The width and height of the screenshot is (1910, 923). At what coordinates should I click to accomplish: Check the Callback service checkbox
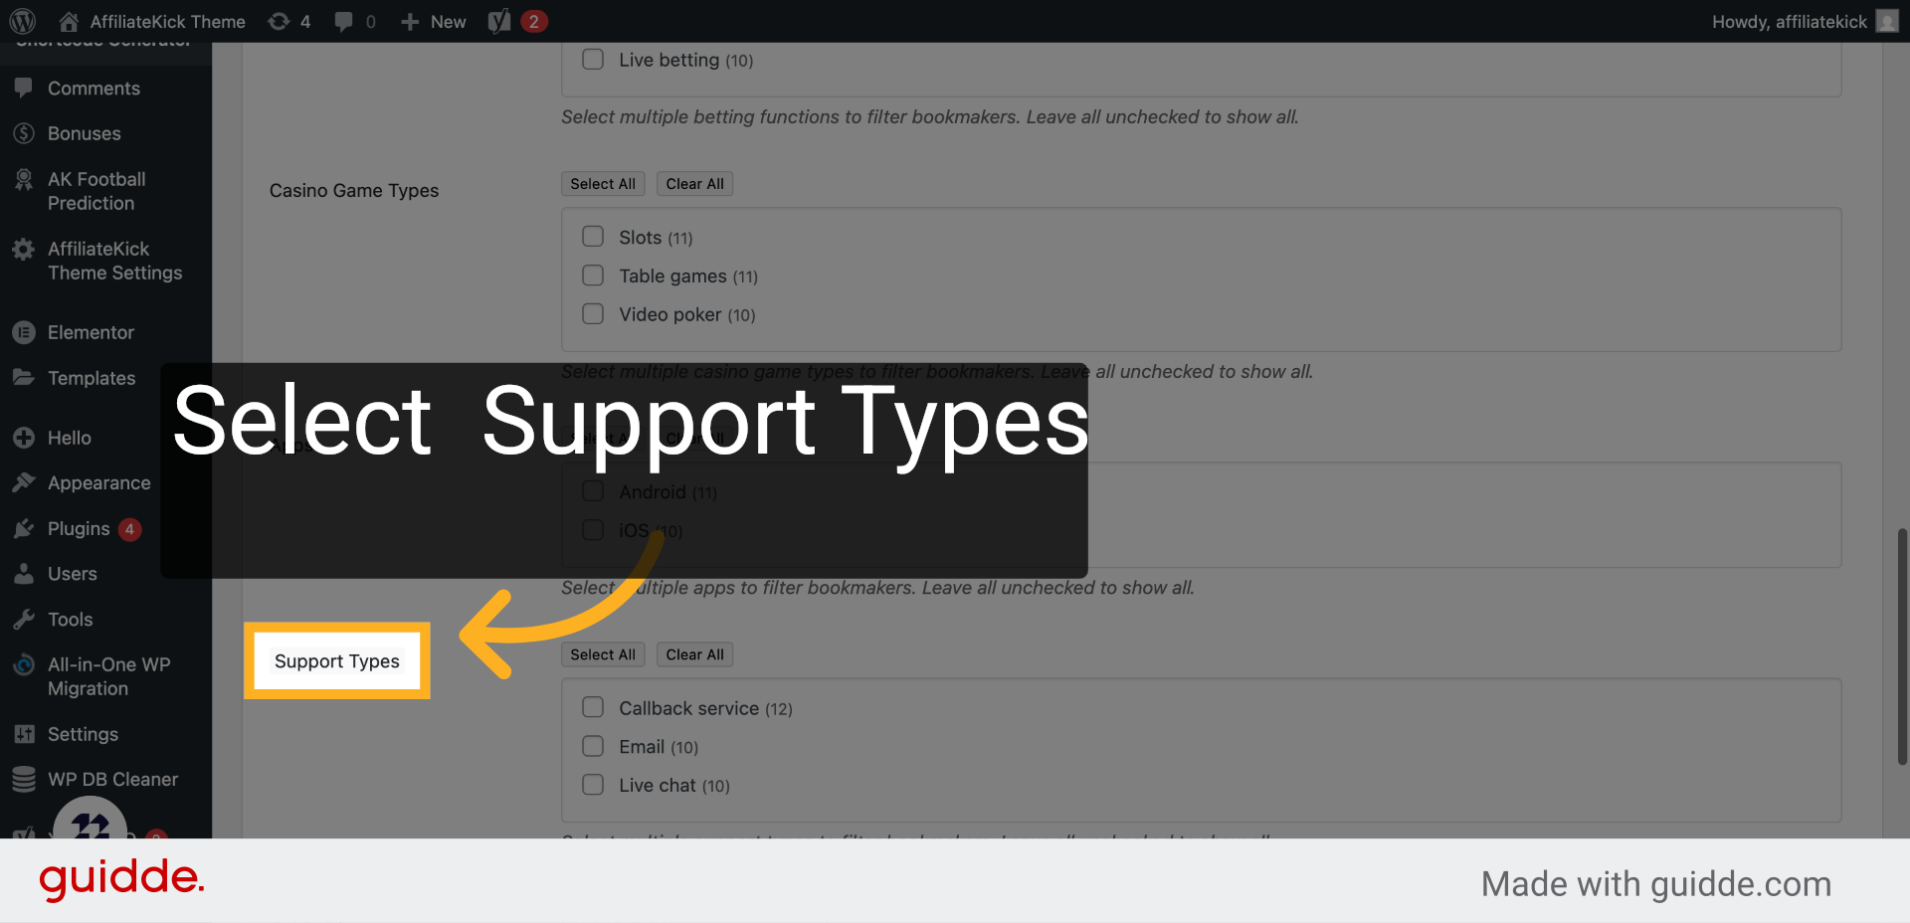pos(593,707)
